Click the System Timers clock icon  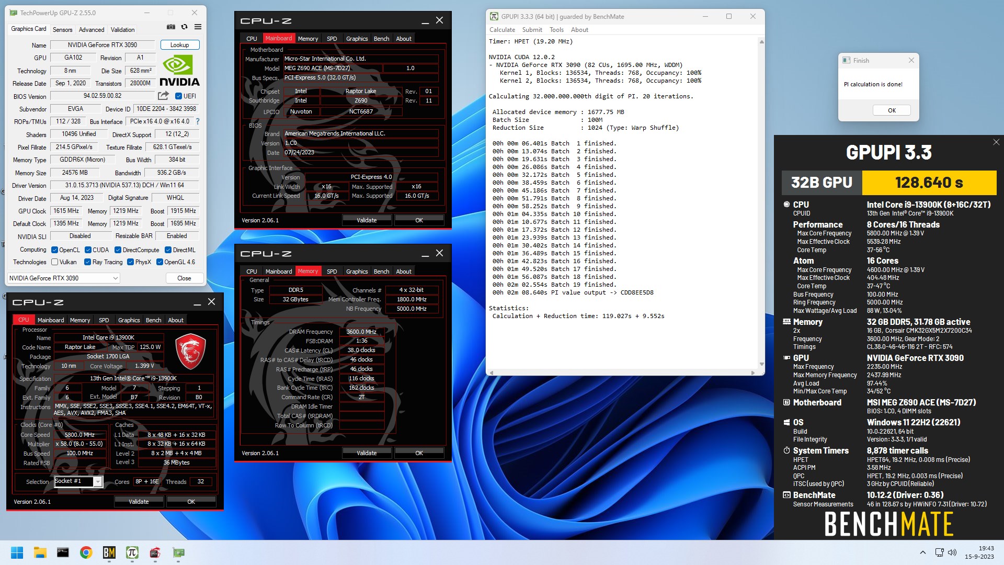tap(786, 450)
